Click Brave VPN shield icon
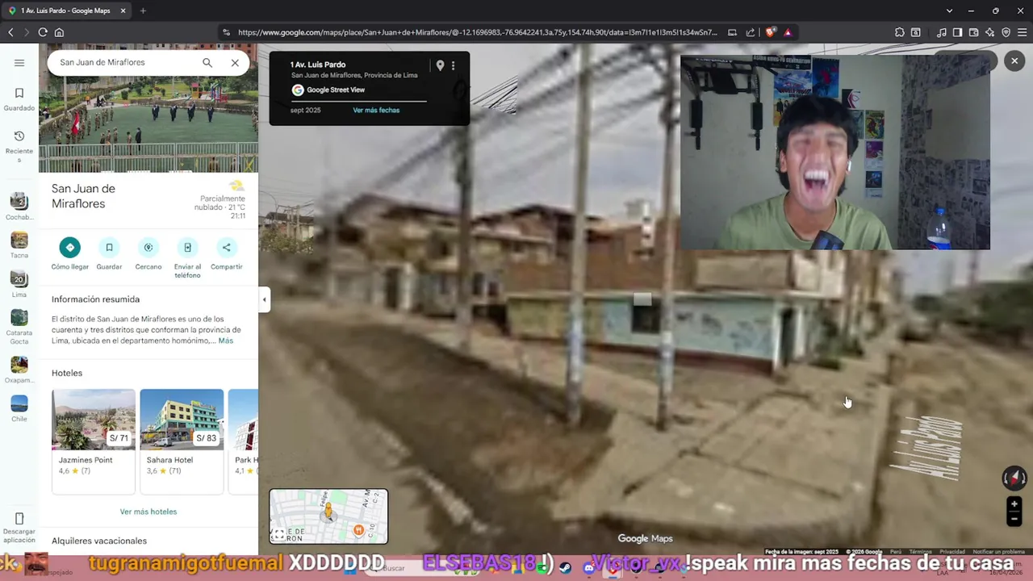Viewport: 1033px width, 581px height. [1006, 32]
